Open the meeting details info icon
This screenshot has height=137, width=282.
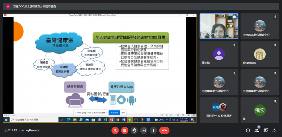click(248, 131)
